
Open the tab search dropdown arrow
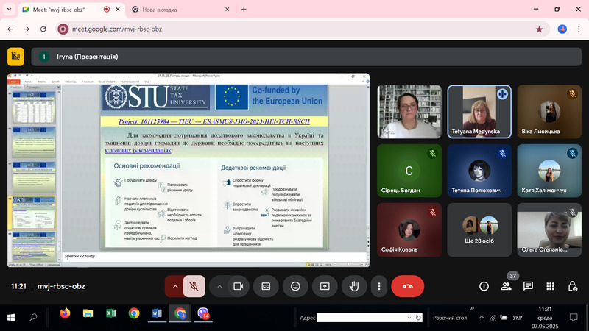coord(9,10)
